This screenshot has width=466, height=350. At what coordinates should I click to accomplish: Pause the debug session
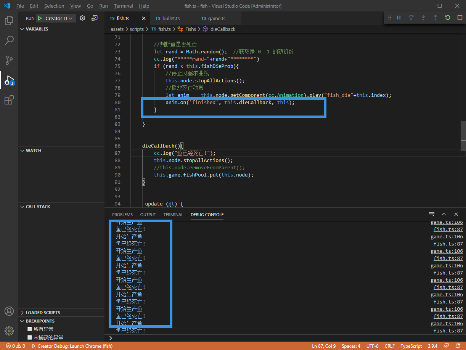[x=399, y=18]
